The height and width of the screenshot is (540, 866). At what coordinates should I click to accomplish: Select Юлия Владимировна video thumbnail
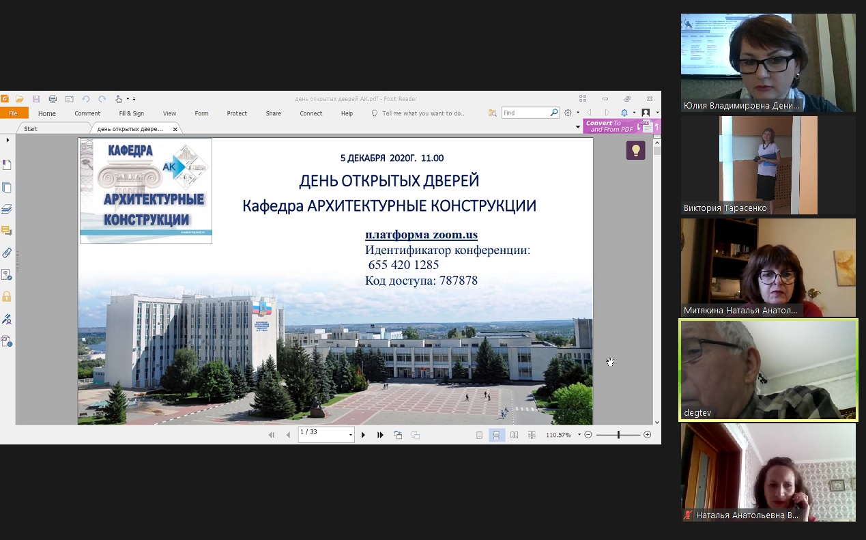click(768, 63)
